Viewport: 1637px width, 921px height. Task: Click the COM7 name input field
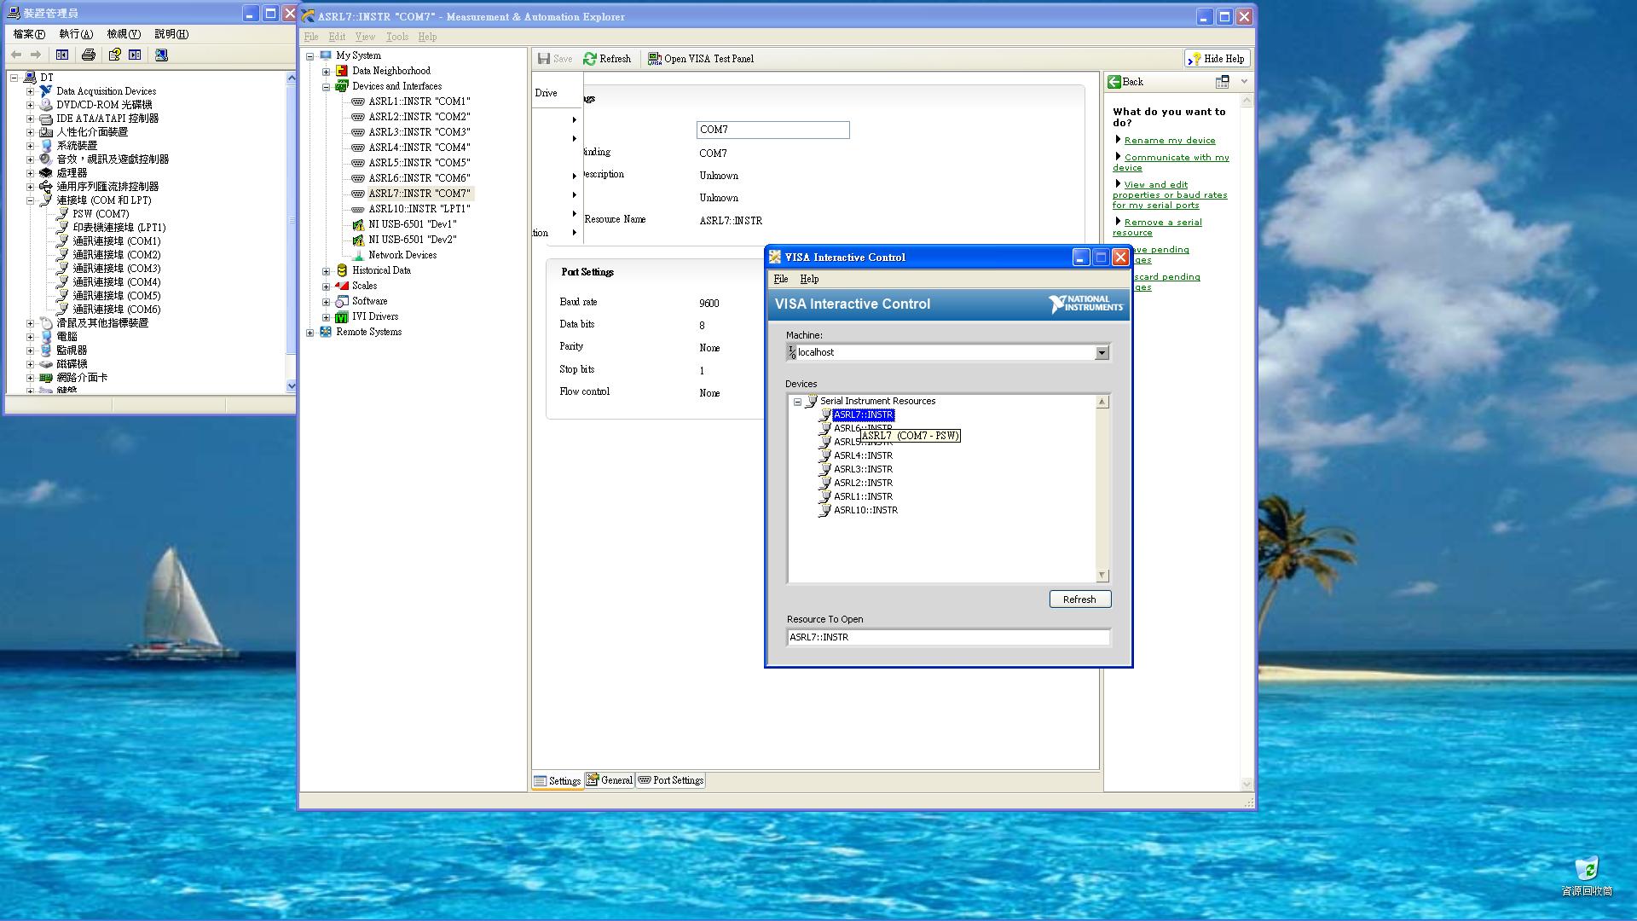(x=772, y=130)
